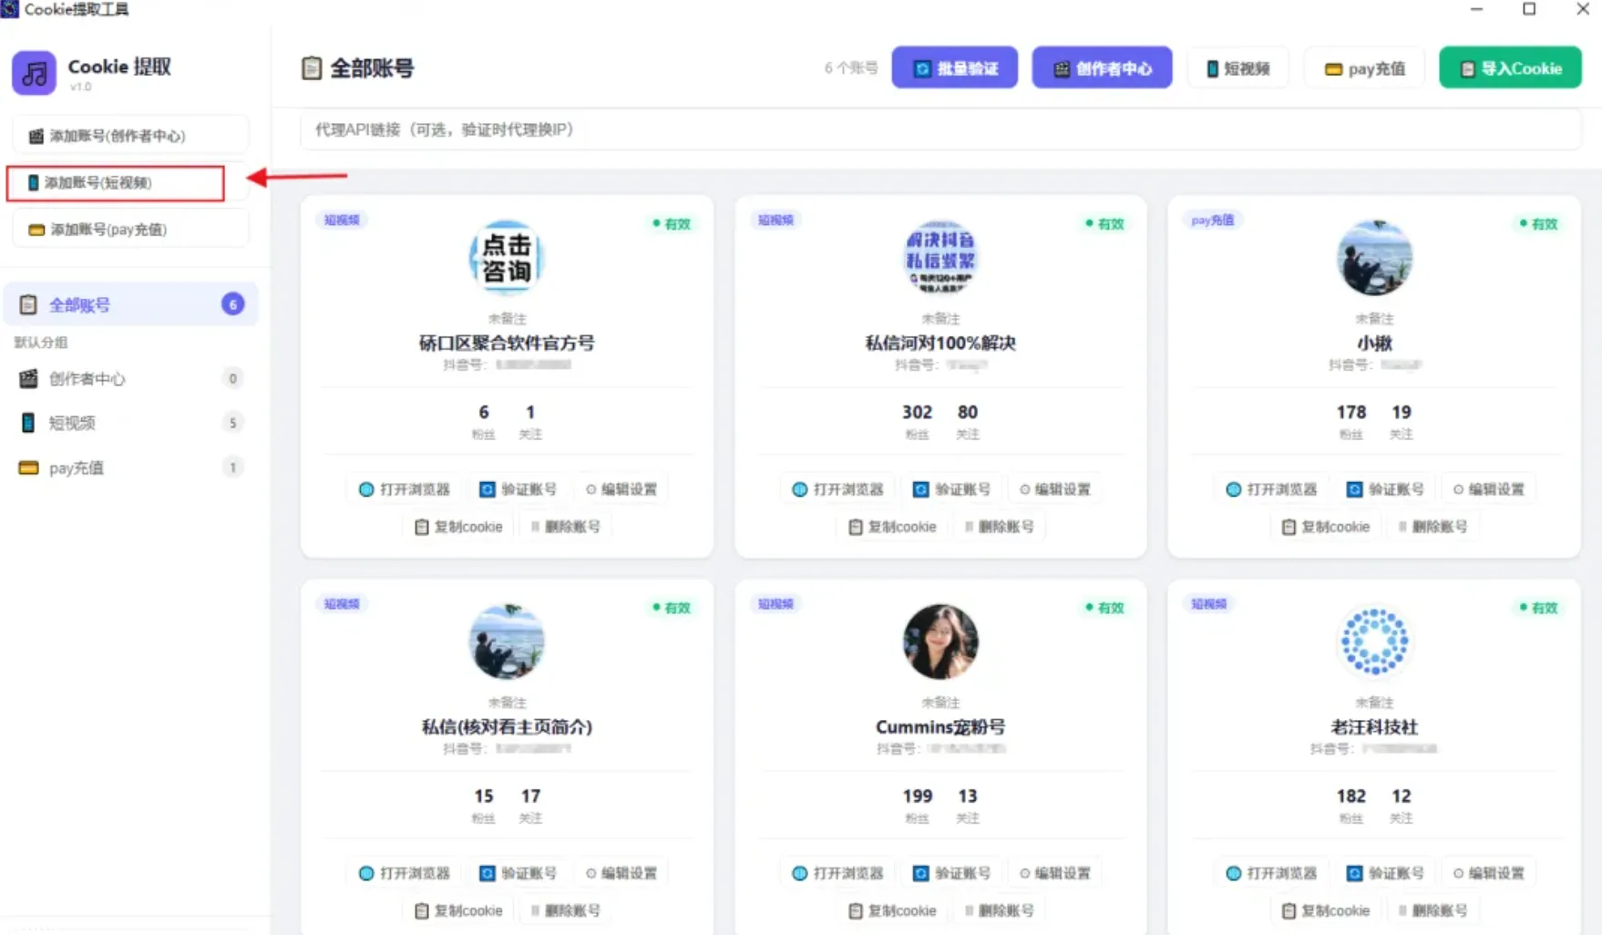Open the 短视频 group in sidebar

pos(131,423)
